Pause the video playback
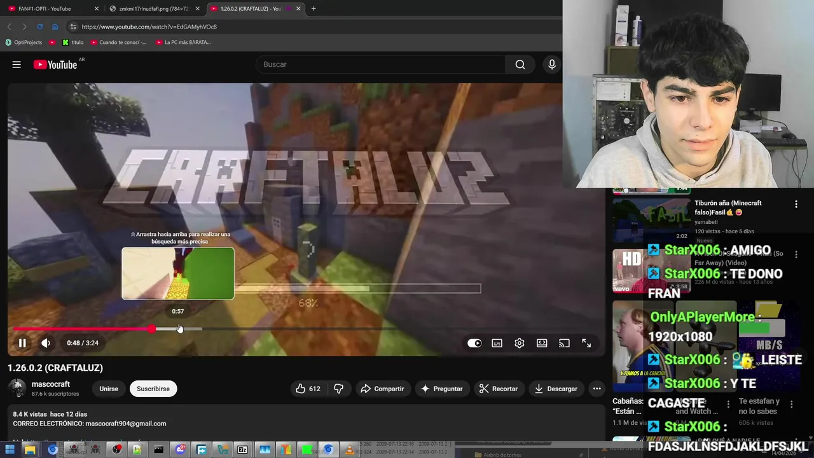Screen dimensions: 814x458 tap(22, 343)
